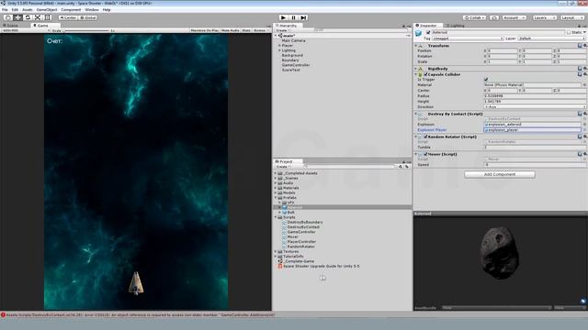The image size is (588, 330).
Task: Open Mover script gear settings
Action: click(x=584, y=154)
